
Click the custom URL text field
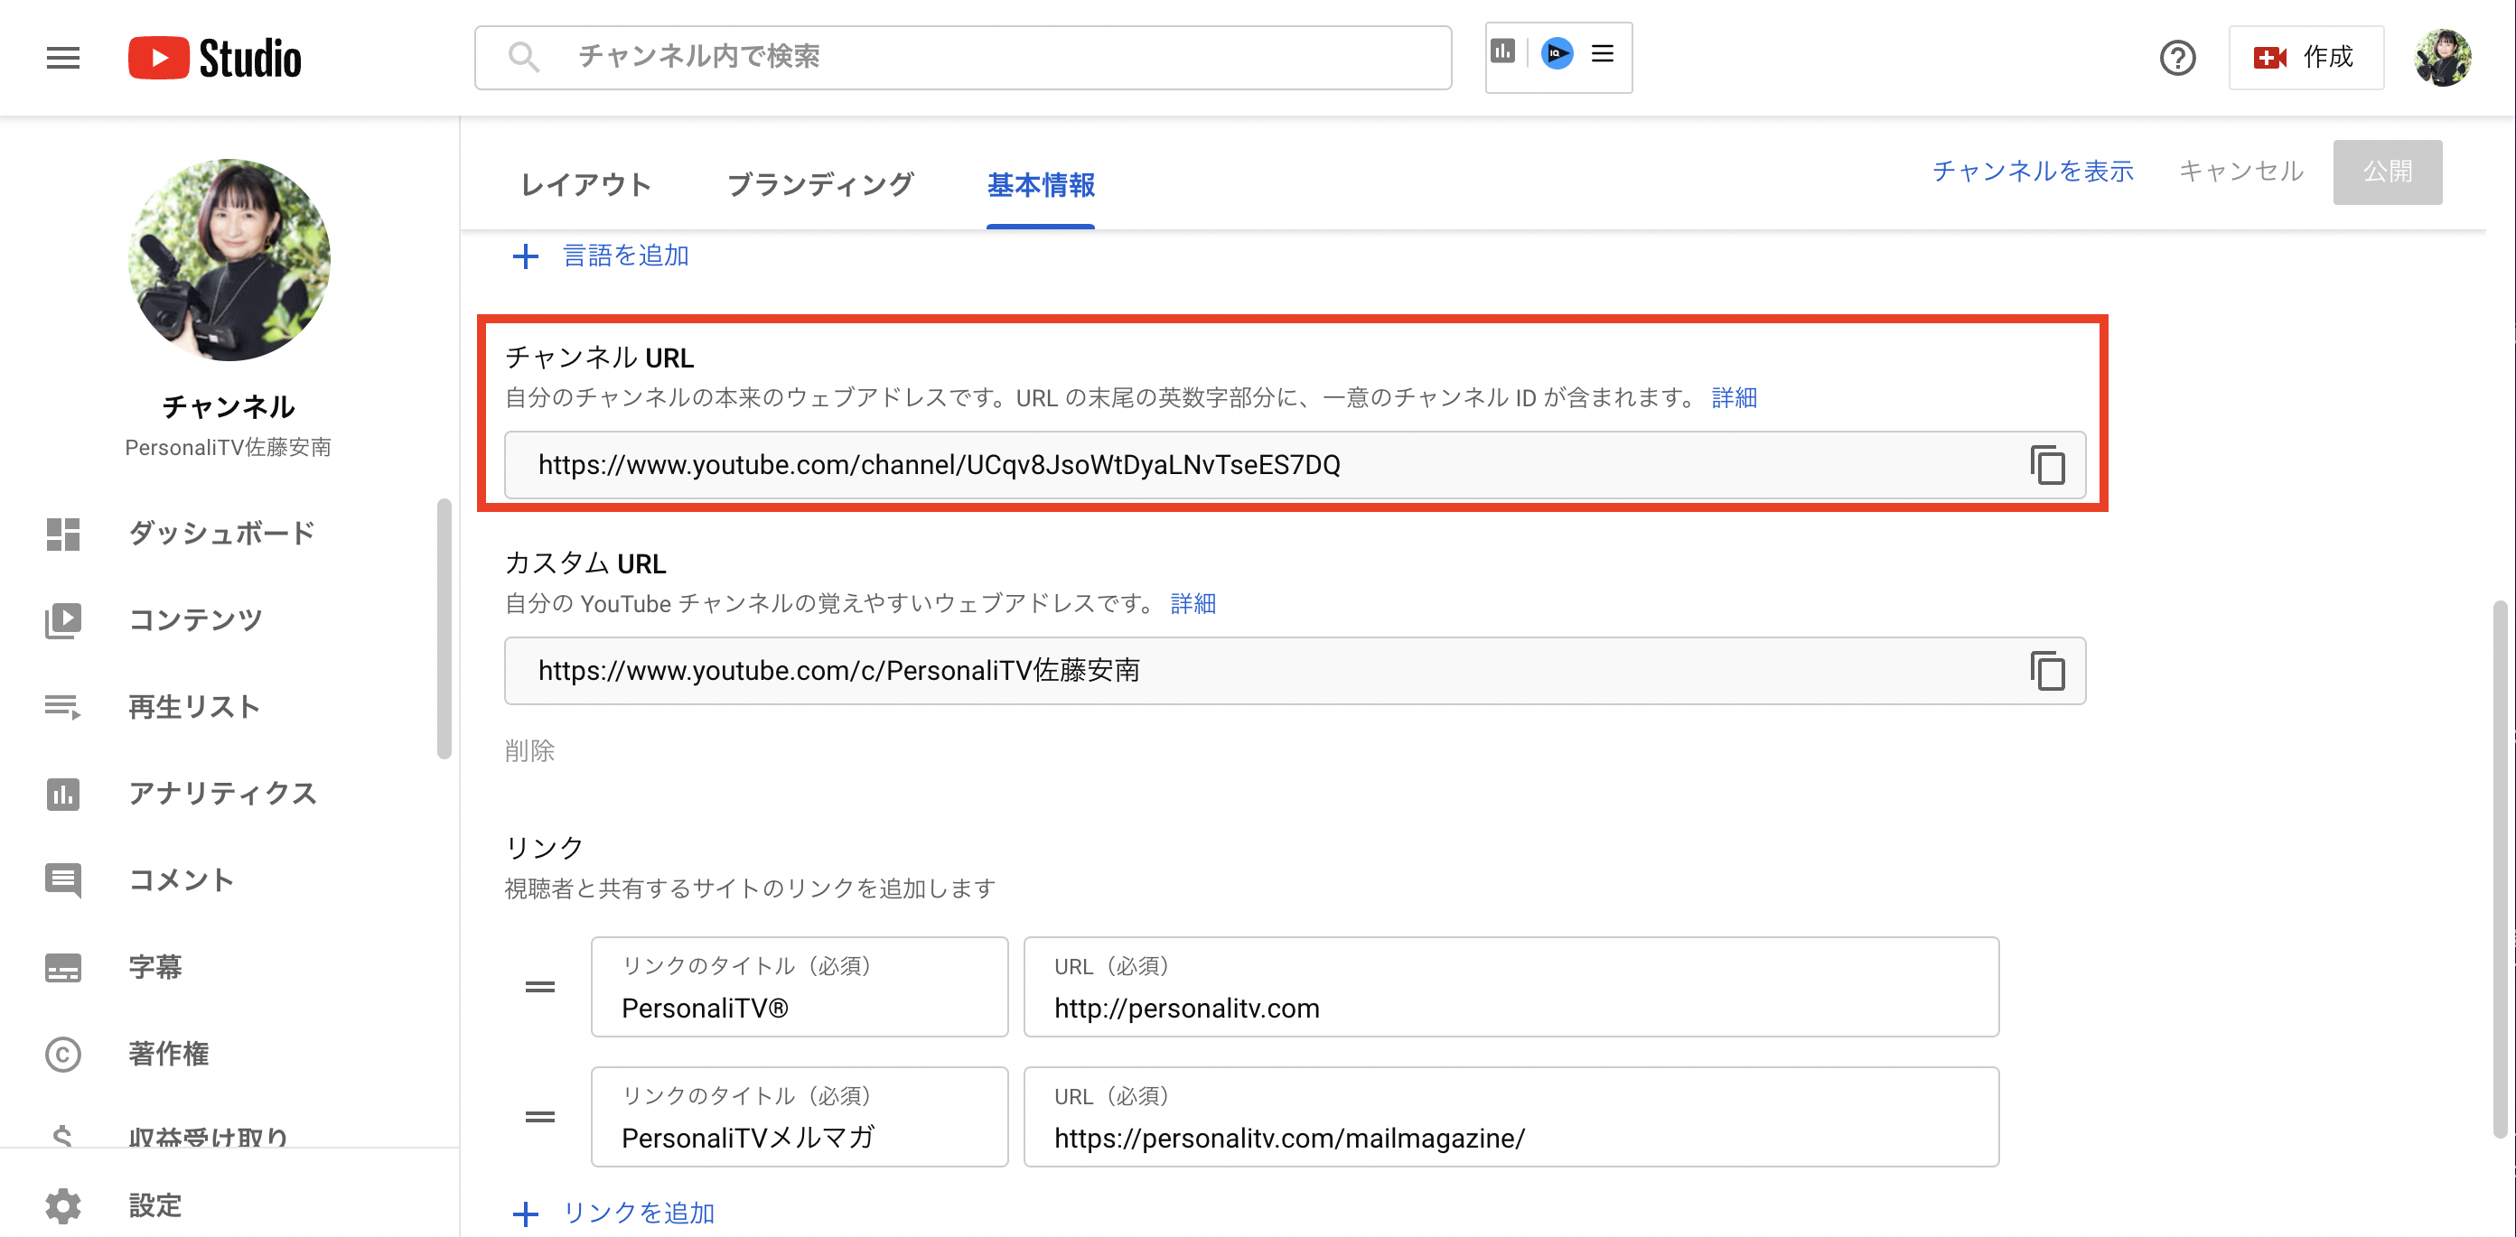tap(1295, 671)
